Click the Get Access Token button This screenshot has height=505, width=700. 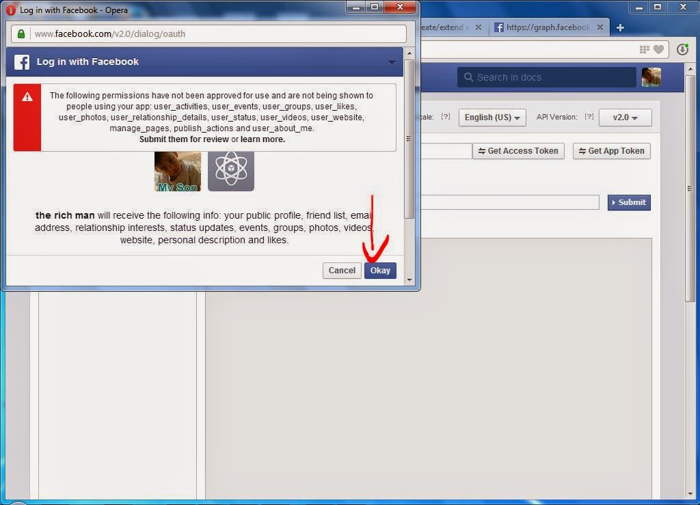pos(518,151)
